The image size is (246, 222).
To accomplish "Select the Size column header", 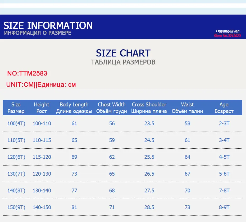I will click(x=16, y=108).
